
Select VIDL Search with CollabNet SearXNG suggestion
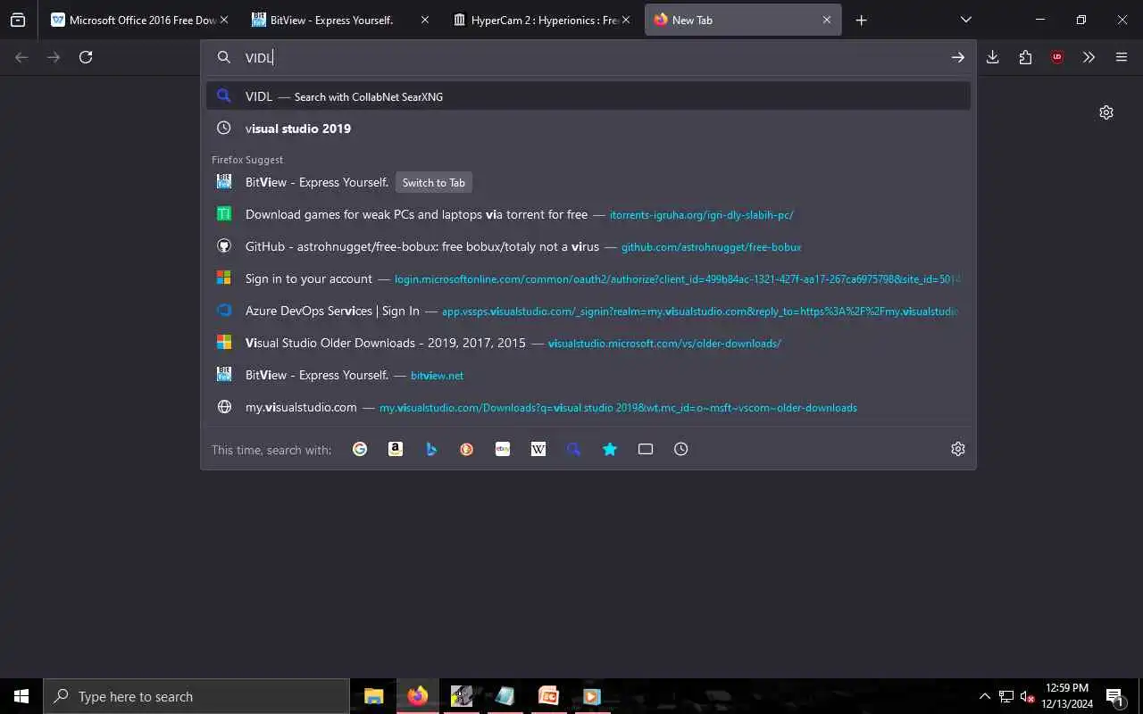588,96
